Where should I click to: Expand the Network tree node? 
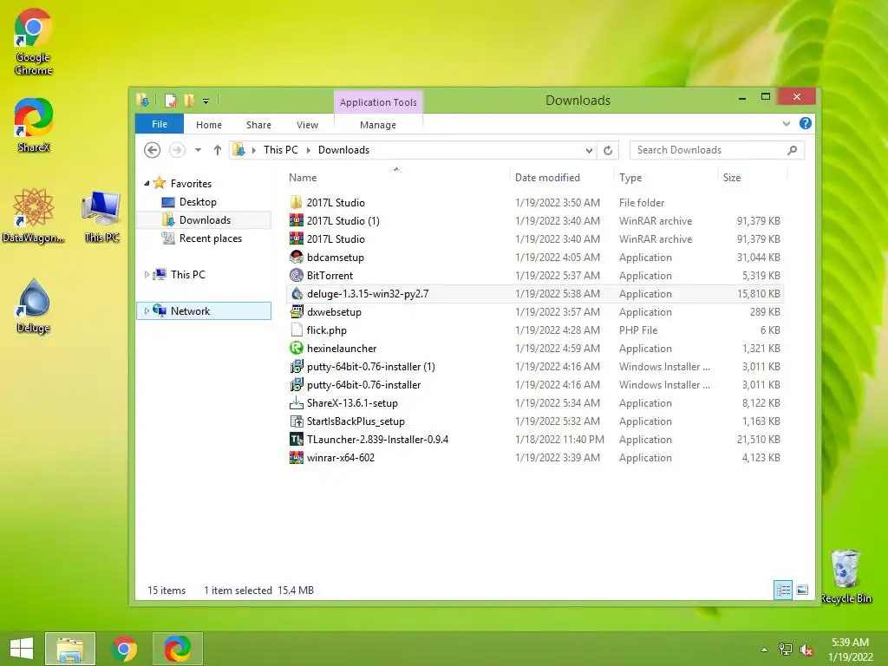(x=147, y=311)
